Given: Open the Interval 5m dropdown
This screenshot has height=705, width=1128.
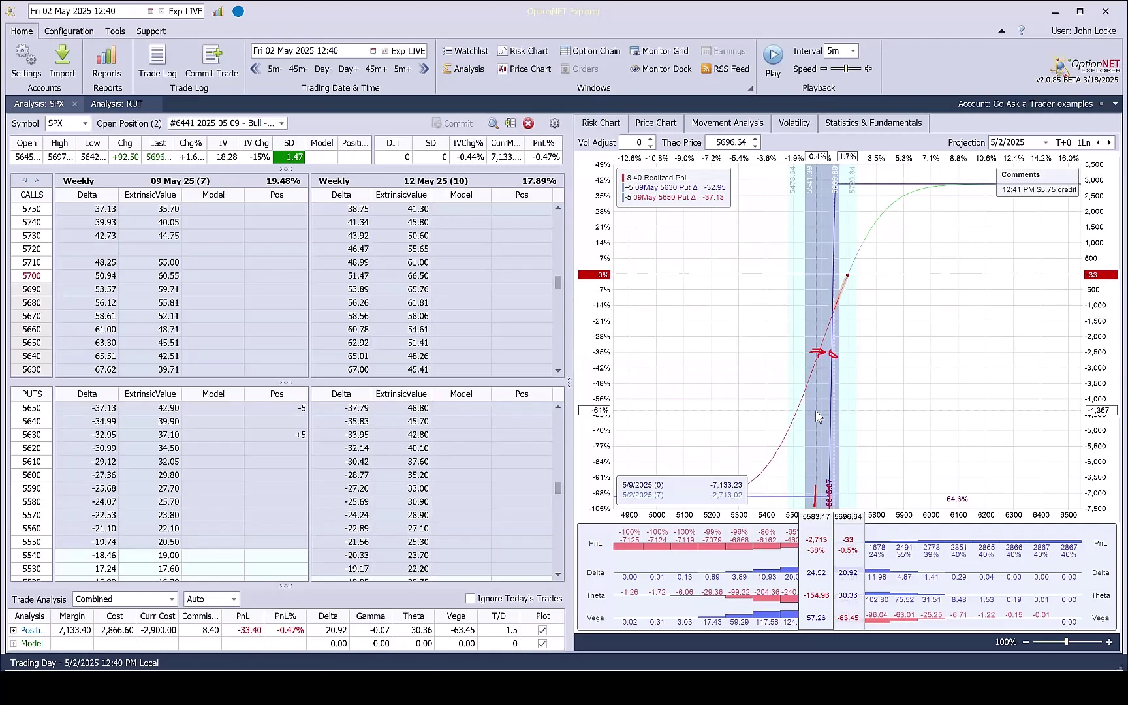Looking at the screenshot, I should tap(853, 51).
